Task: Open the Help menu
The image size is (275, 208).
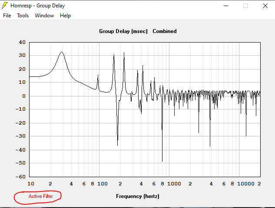Action: pyautogui.click(x=65, y=16)
